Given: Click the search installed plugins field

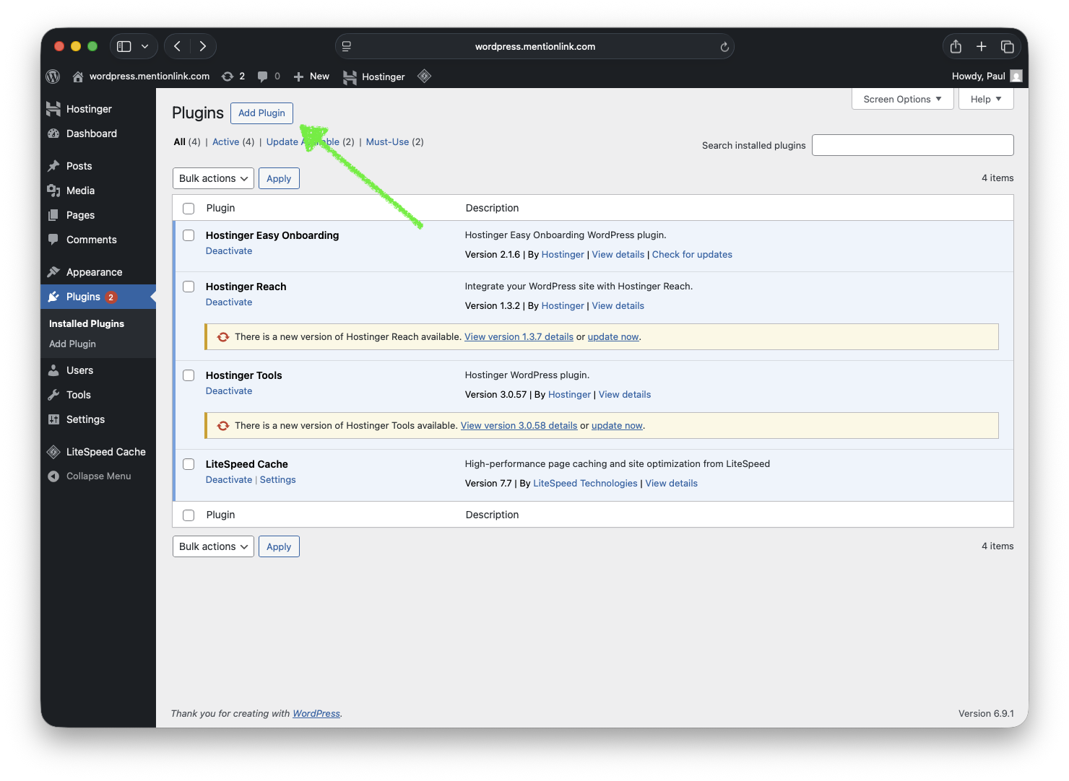Looking at the screenshot, I should coord(912,145).
